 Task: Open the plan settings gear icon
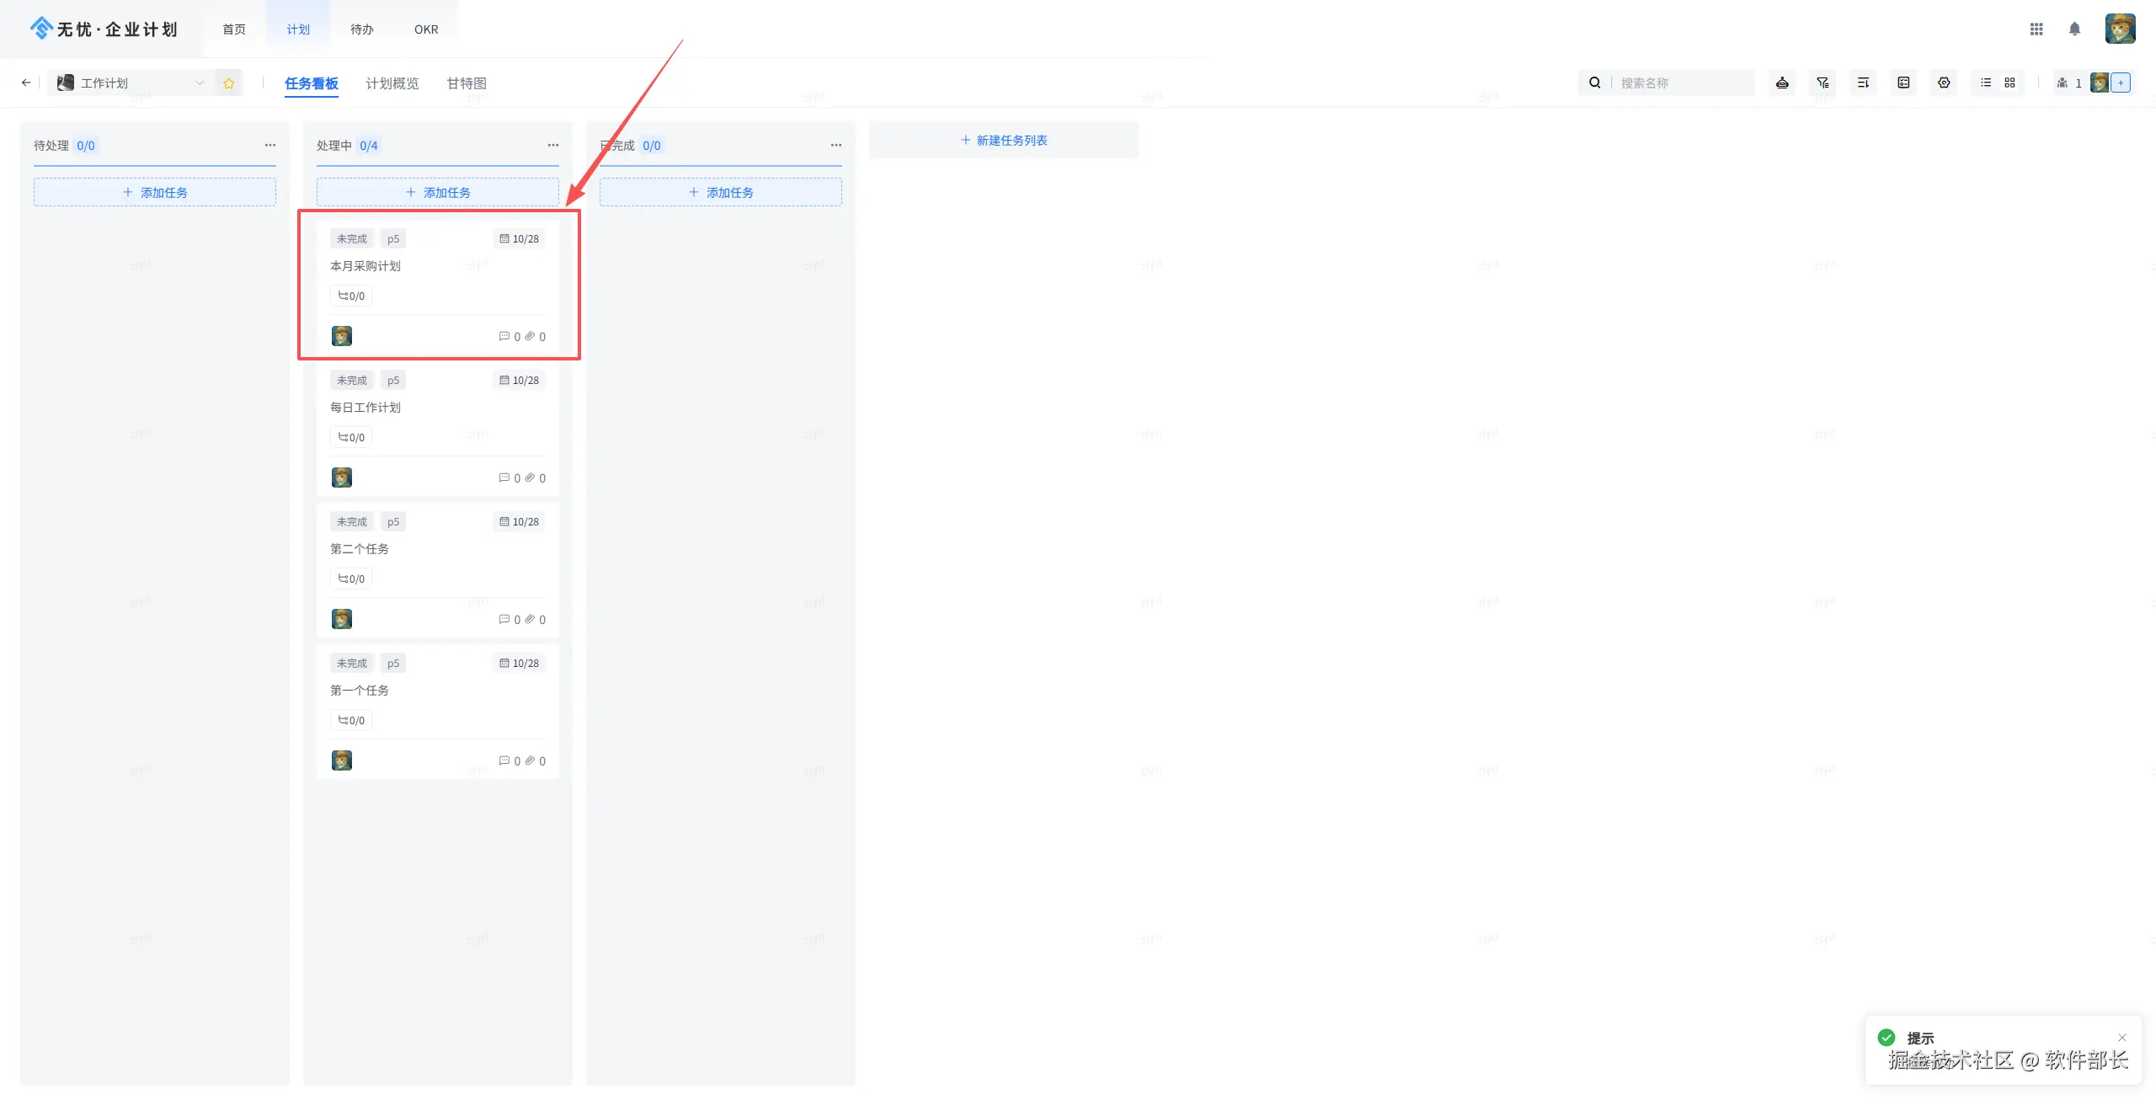[x=1944, y=83]
